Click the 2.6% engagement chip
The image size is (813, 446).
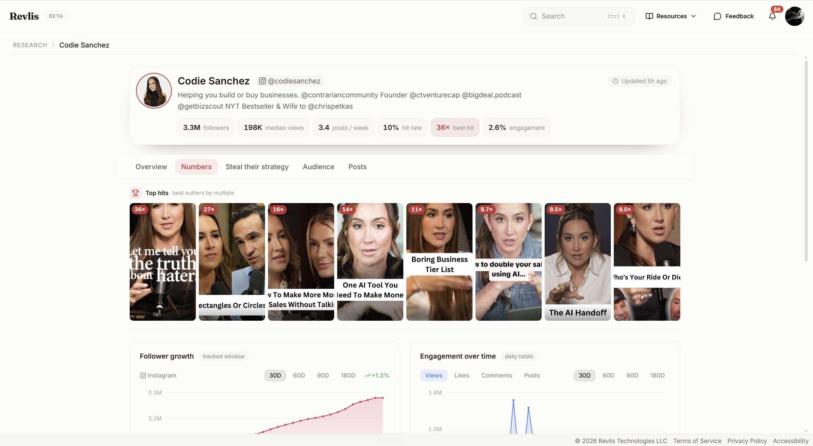pyautogui.click(x=516, y=128)
